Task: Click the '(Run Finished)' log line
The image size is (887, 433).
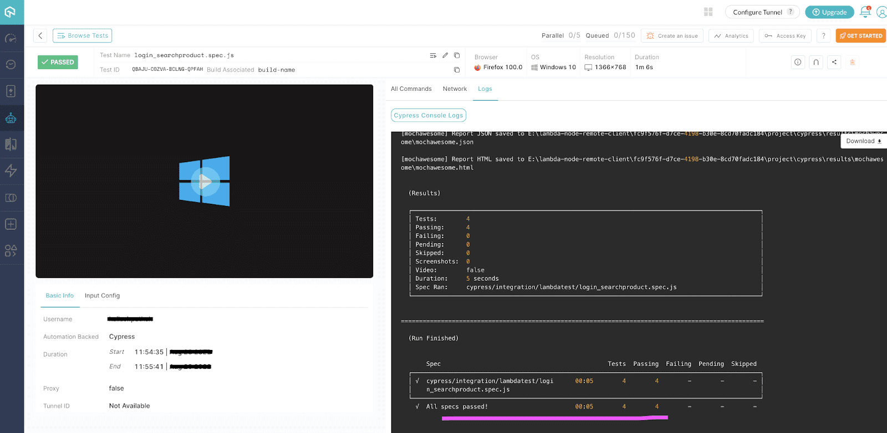Action: click(434, 338)
